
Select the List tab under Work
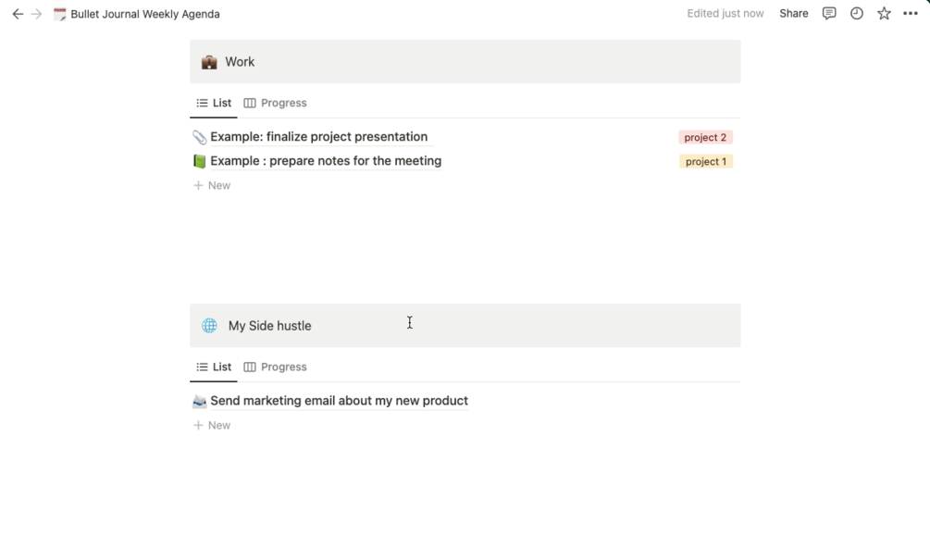214,103
